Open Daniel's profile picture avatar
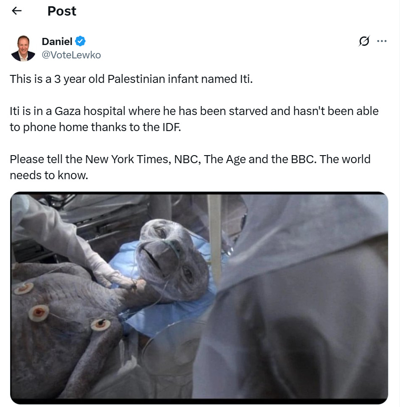The height and width of the screenshot is (407, 401). (x=23, y=48)
